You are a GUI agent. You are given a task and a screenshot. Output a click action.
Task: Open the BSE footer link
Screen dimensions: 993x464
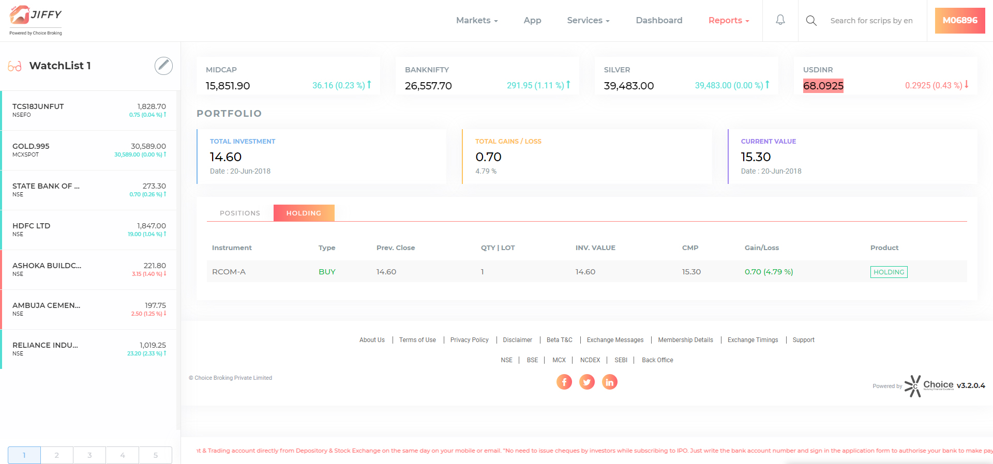pos(533,360)
